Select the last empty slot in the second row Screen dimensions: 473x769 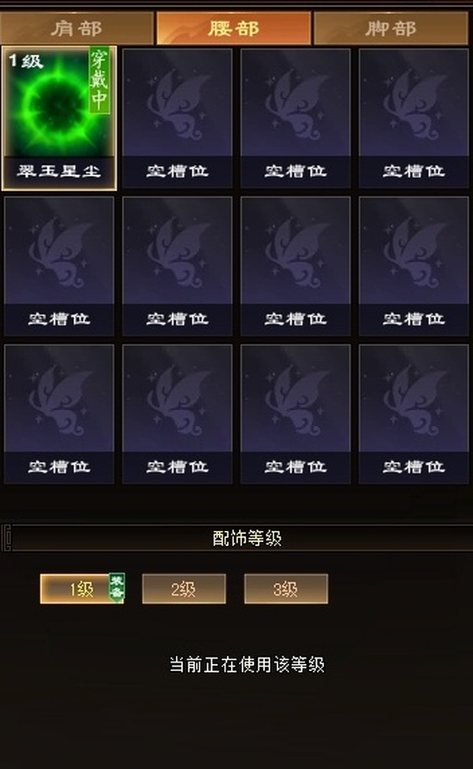(414, 267)
